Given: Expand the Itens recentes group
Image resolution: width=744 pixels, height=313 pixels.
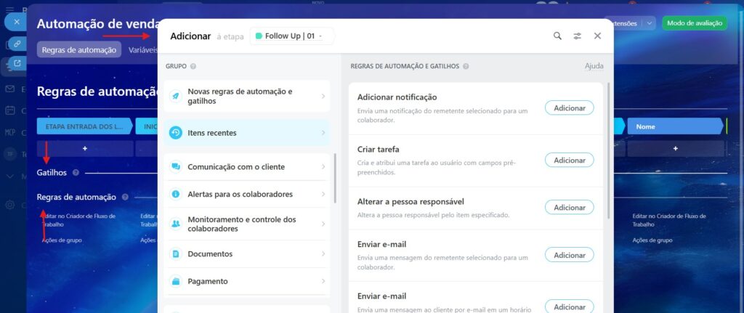Looking at the screenshot, I should click(323, 133).
